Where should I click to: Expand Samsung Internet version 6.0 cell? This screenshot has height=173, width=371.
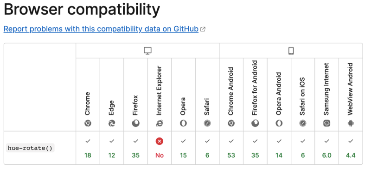(x=327, y=148)
